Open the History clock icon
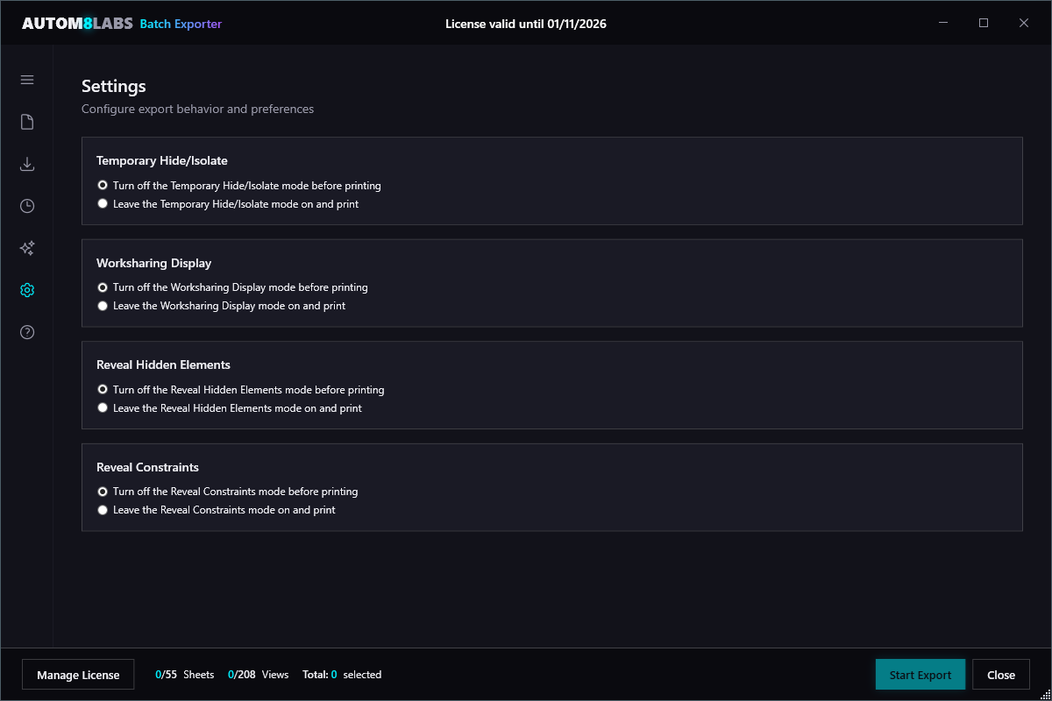This screenshot has height=701, width=1052. [x=26, y=206]
